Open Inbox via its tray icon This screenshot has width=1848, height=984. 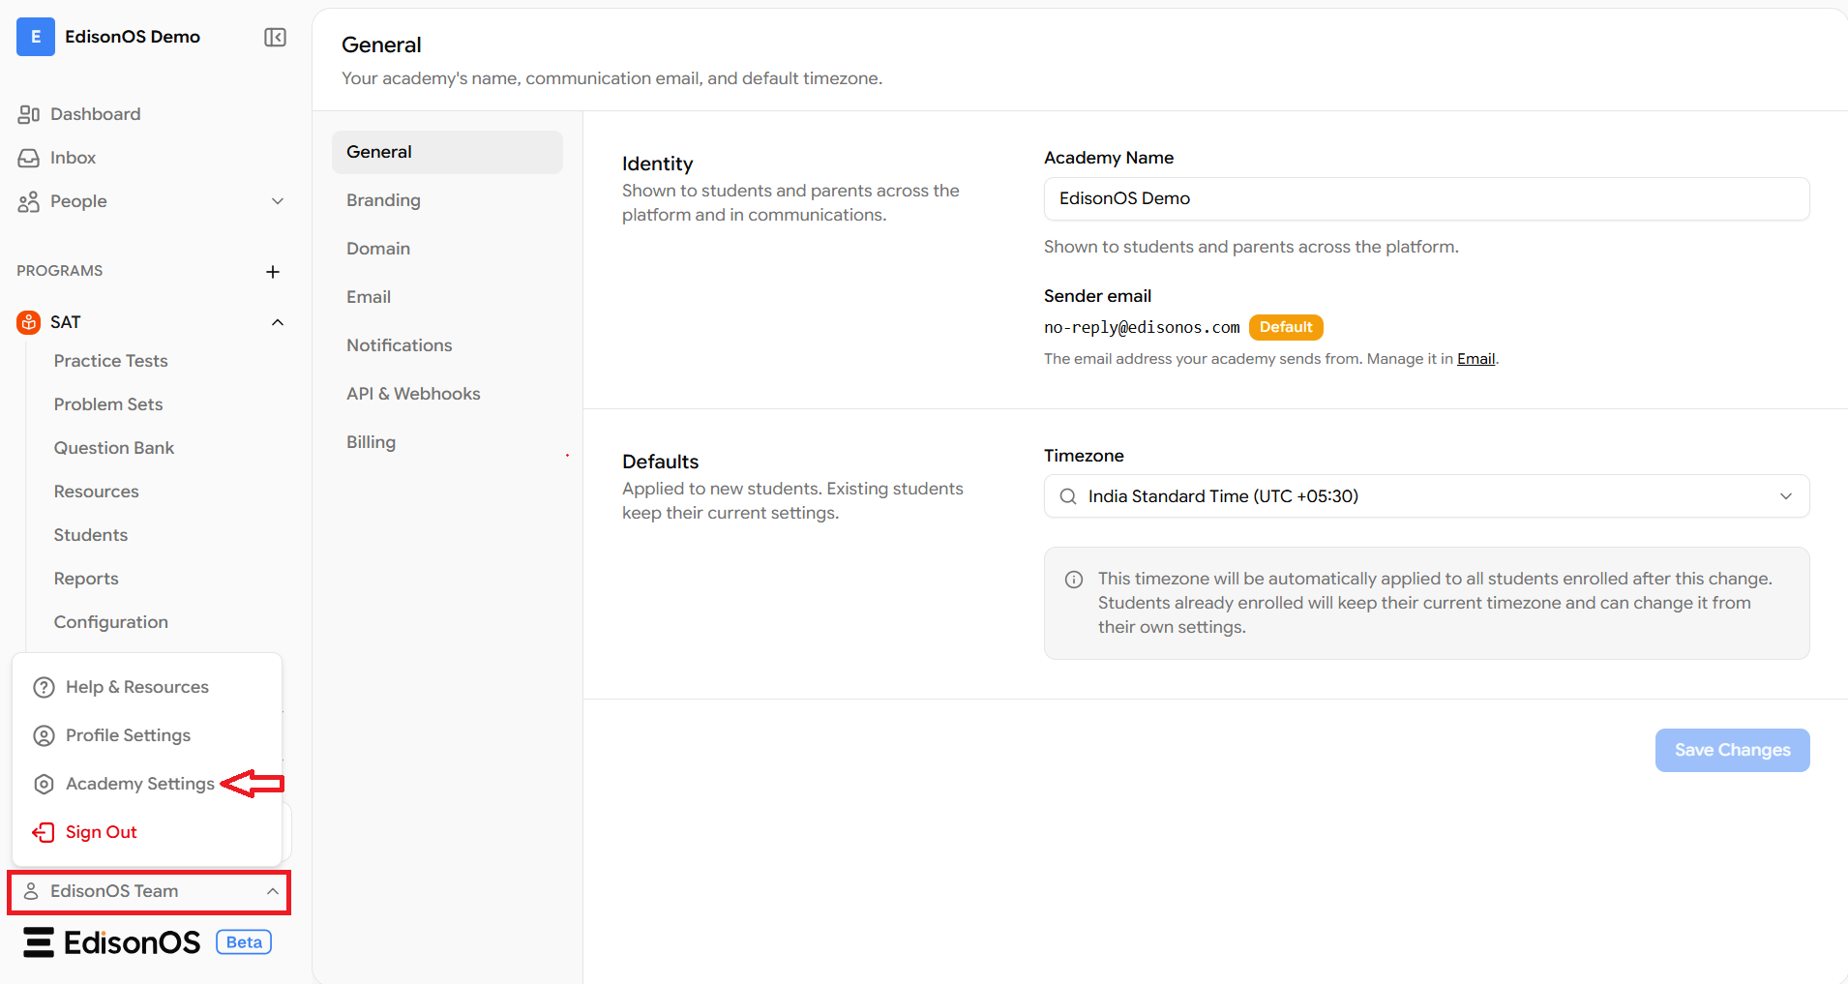pyautogui.click(x=29, y=158)
